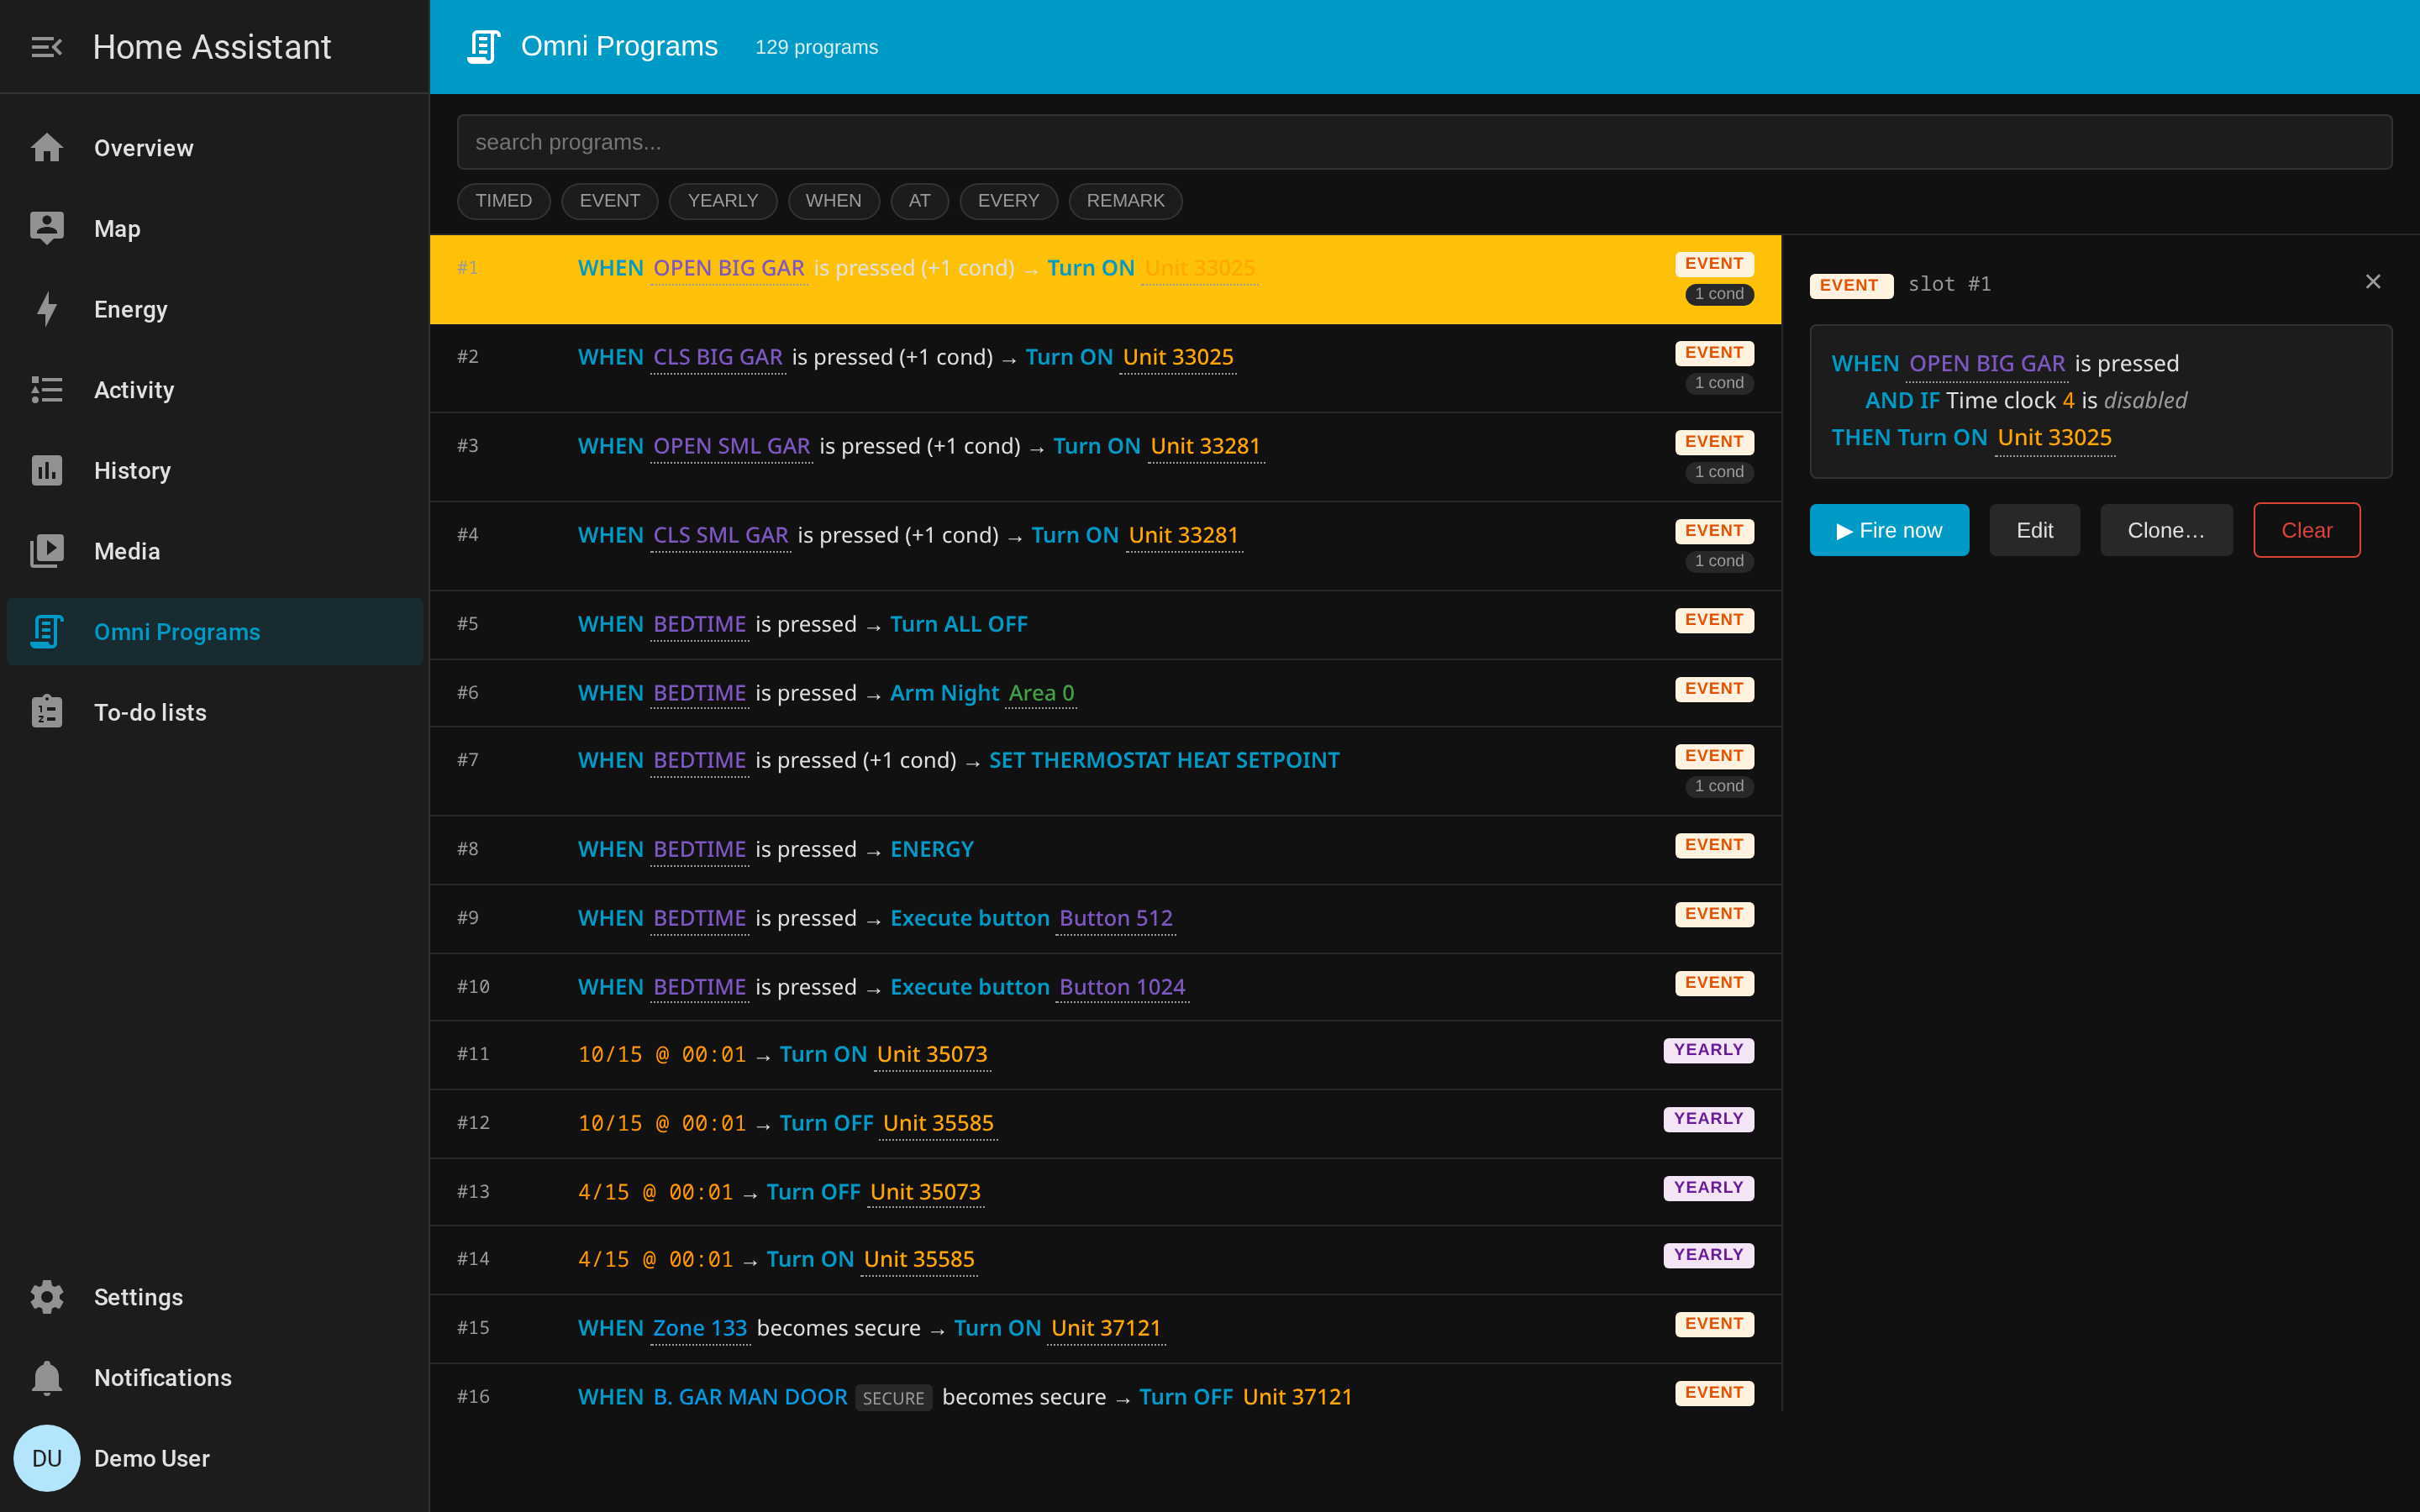Click the Area 0 link in row #6
2420x1512 pixels.
pyautogui.click(x=1041, y=694)
